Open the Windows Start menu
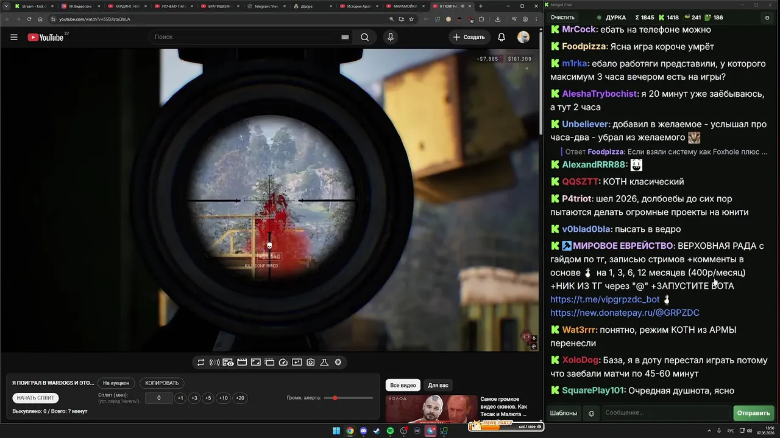The height and width of the screenshot is (438, 780). coord(336,431)
